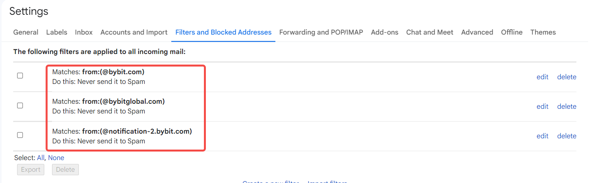
Task: Delete the @notification-2.bybit.com filter
Action: [x=567, y=136]
